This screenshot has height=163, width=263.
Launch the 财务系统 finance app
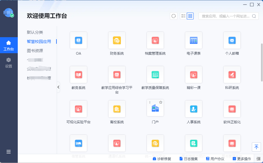(117, 41)
